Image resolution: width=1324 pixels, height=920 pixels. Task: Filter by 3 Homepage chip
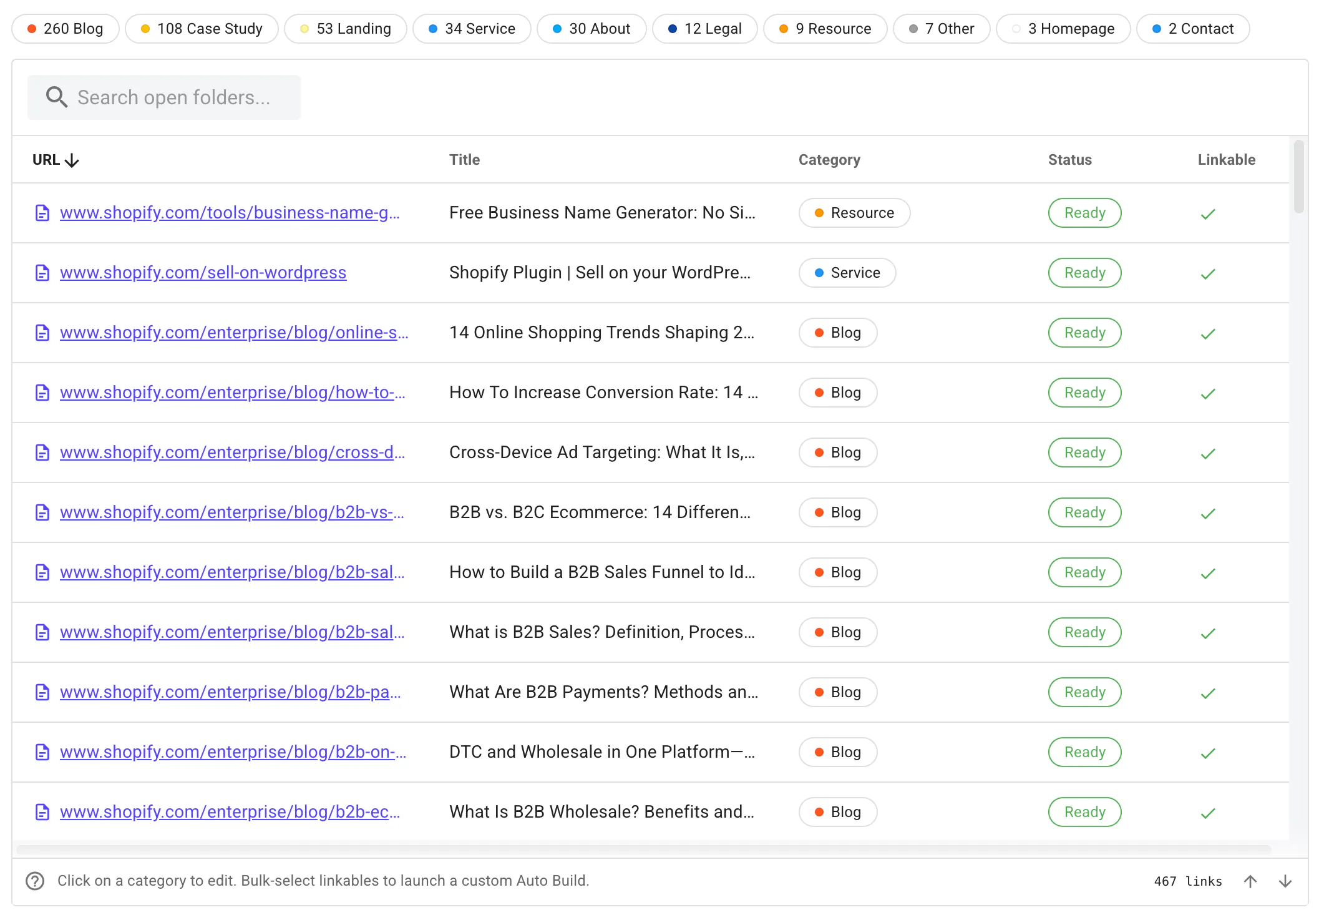(1063, 29)
